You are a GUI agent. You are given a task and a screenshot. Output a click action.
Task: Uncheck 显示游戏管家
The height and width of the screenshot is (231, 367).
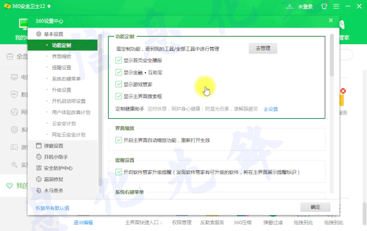tap(119, 84)
